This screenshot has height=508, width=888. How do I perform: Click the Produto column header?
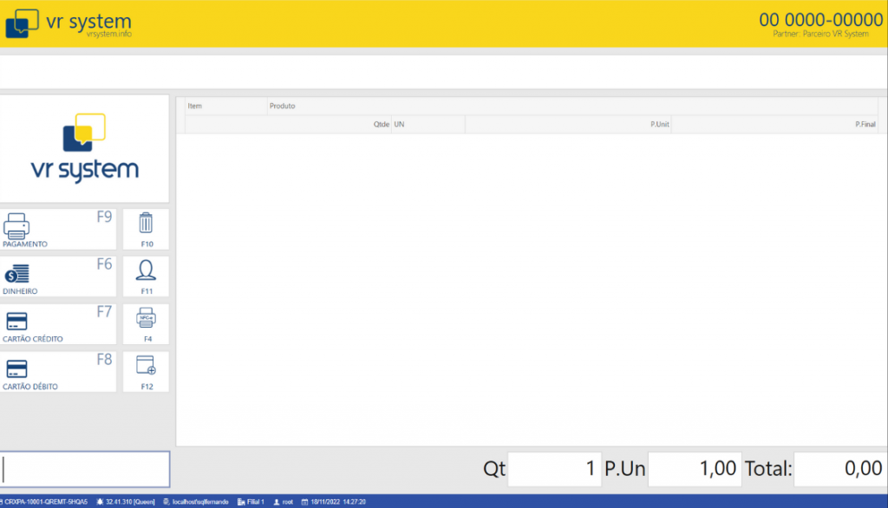(x=283, y=106)
